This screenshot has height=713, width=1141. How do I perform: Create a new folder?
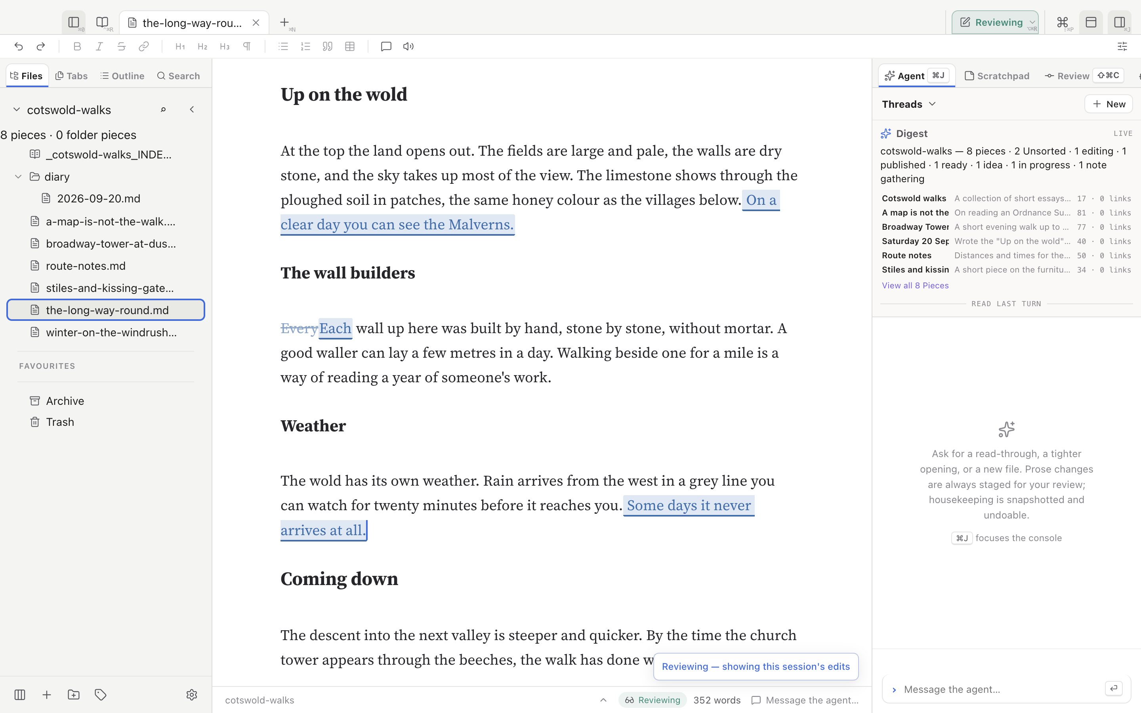[x=74, y=694]
